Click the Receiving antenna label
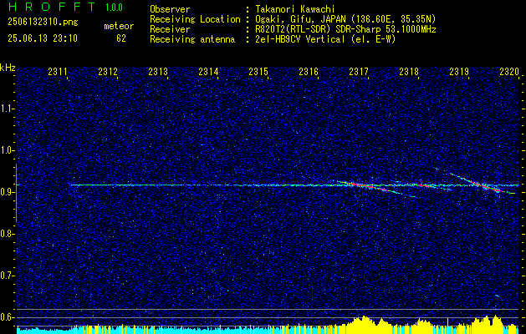The image size is (526, 334). (192, 39)
